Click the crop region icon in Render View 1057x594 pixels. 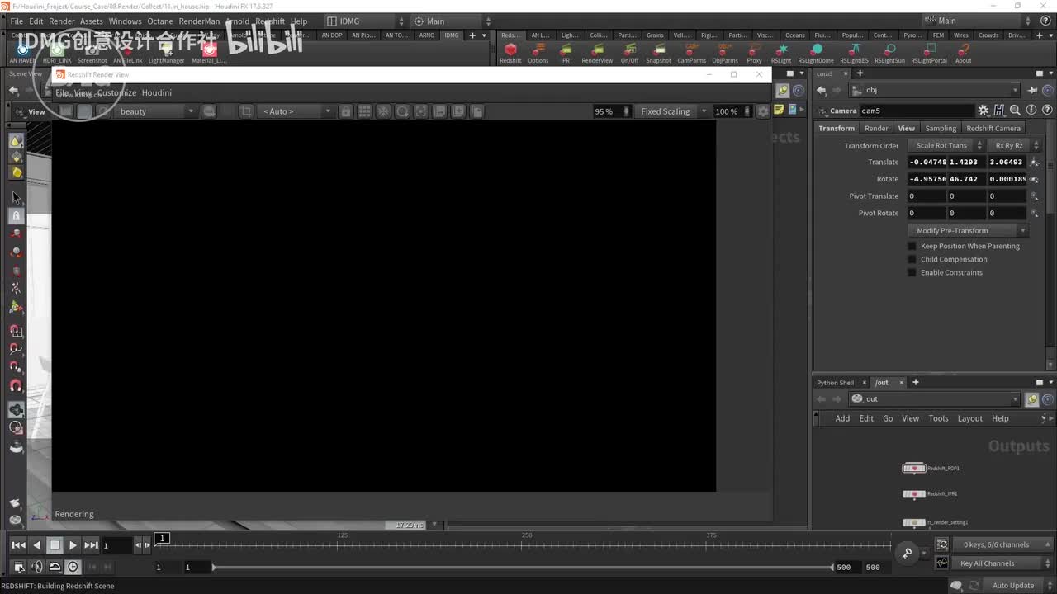tap(246, 111)
